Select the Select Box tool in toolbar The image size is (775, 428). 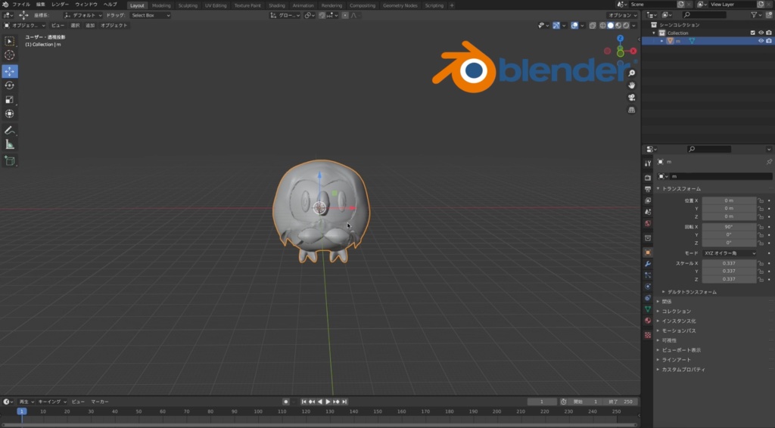pyautogui.click(x=9, y=41)
